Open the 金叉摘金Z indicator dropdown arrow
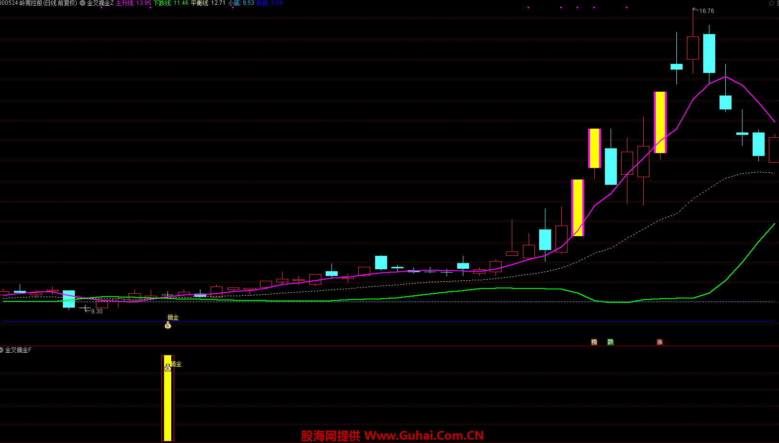Image resolution: width=779 pixels, height=443 pixels. [83, 3]
